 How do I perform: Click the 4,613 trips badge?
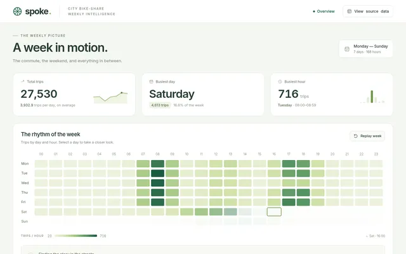160,105
